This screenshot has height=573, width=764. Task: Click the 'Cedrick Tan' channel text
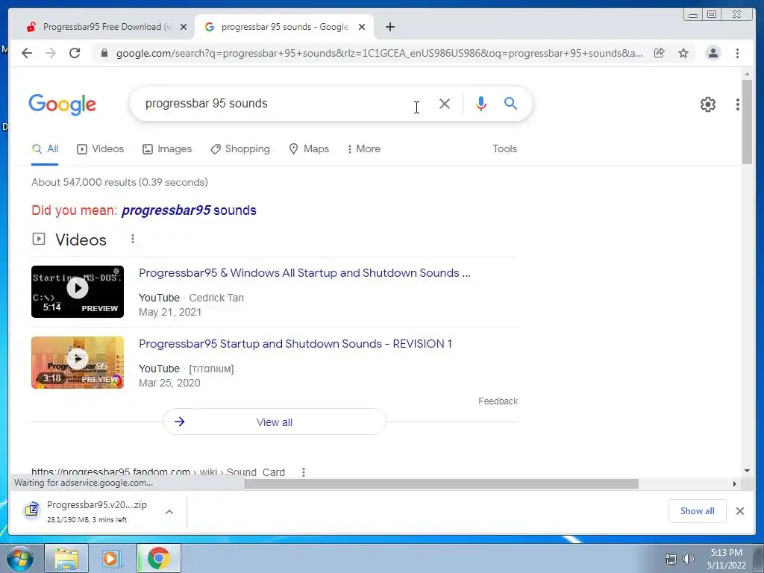[216, 298]
